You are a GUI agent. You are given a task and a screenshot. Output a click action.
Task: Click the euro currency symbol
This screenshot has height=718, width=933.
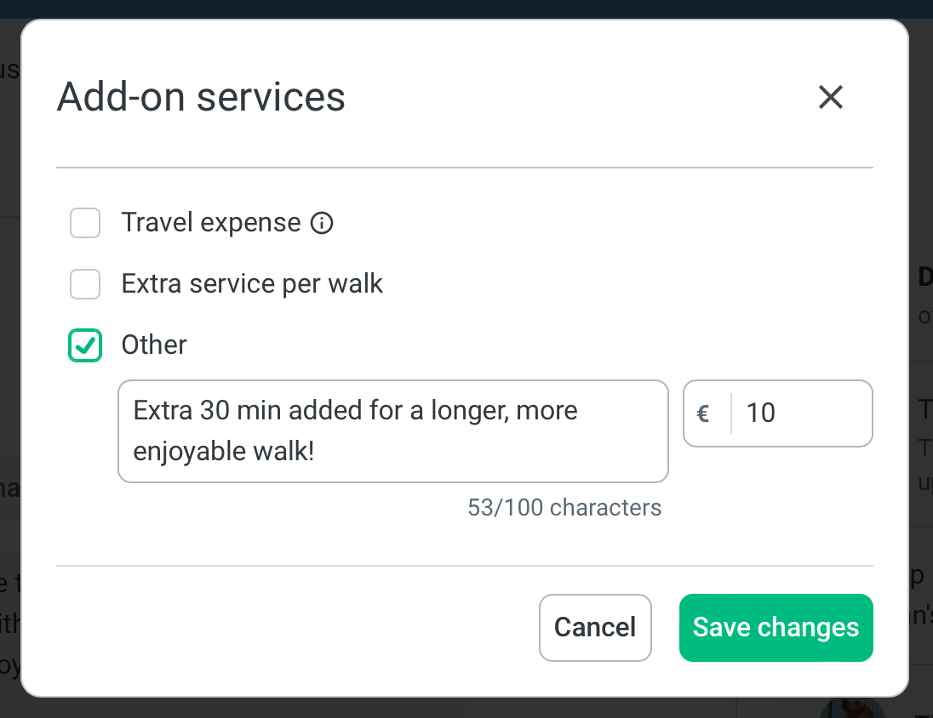[703, 413]
